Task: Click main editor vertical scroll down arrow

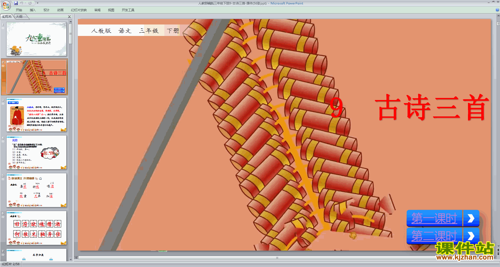Action: (498, 246)
